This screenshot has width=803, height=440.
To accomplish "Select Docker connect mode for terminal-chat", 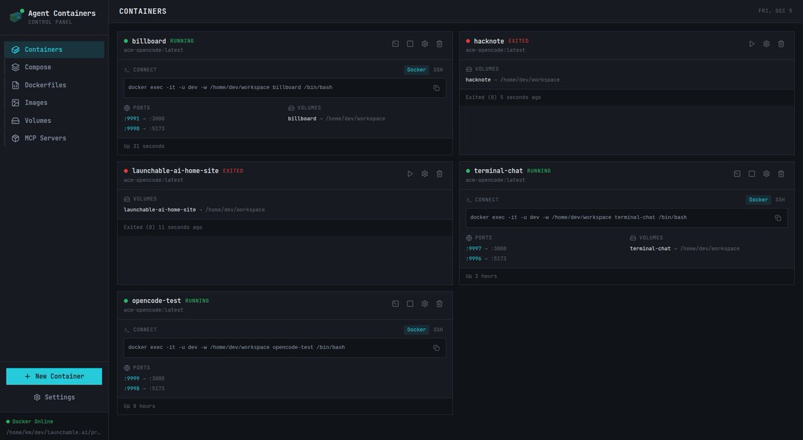I will pyautogui.click(x=759, y=200).
